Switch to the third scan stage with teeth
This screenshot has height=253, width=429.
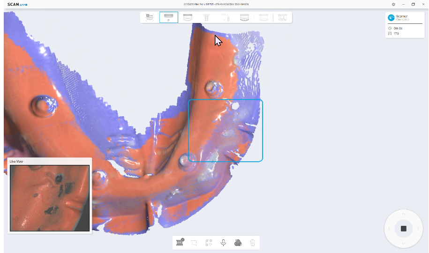188,18
